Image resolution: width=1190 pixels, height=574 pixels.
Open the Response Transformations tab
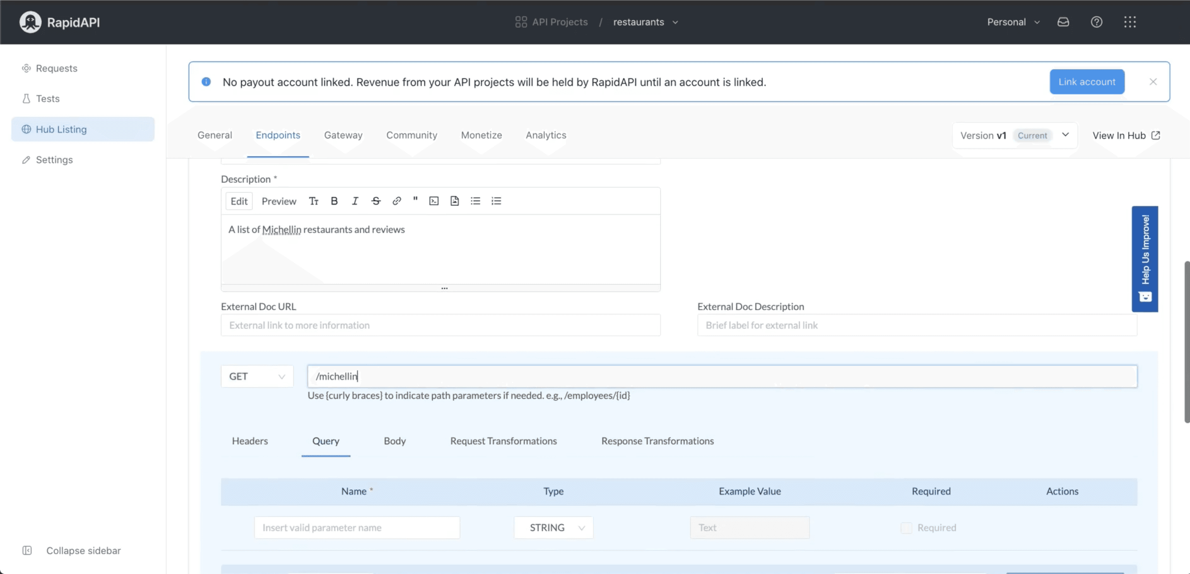point(657,441)
